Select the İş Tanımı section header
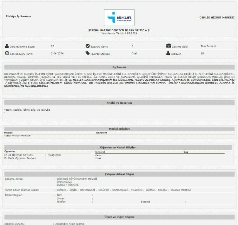 119,67
